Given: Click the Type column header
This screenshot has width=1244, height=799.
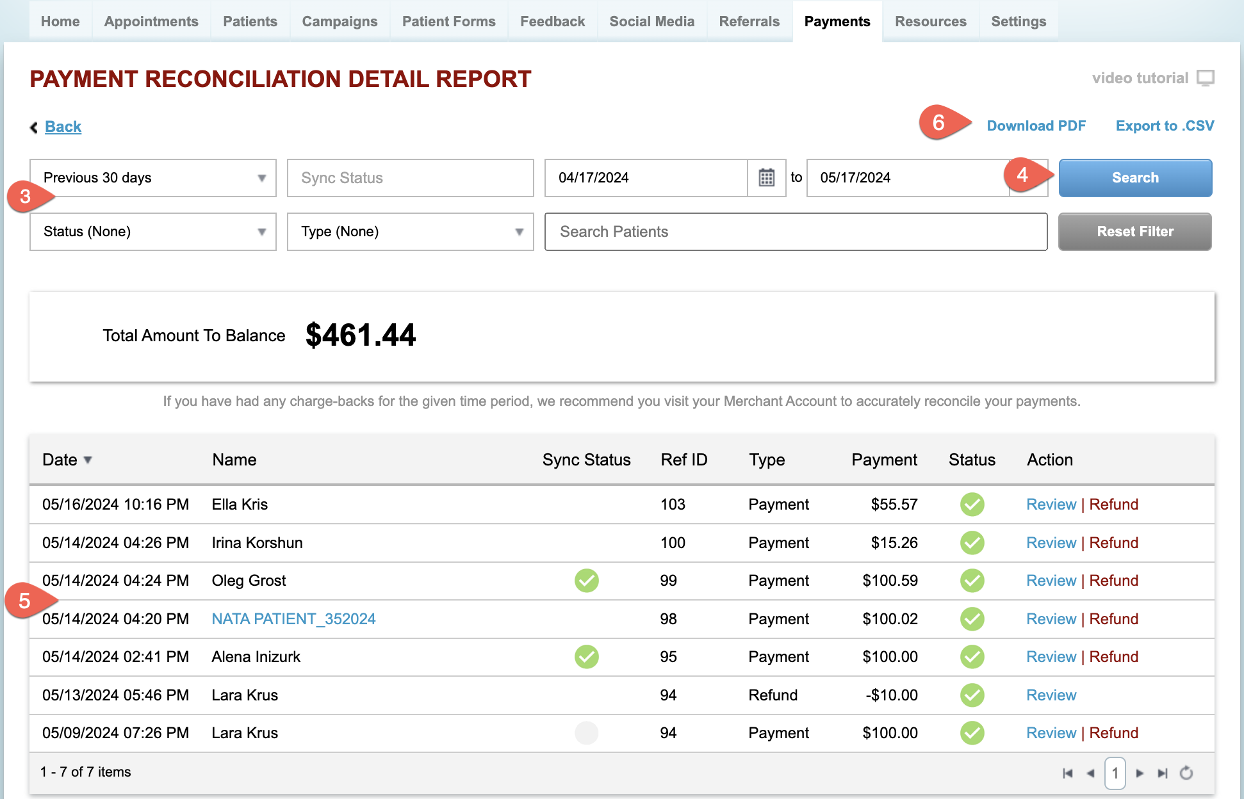Looking at the screenshot, I should (767, 460).
